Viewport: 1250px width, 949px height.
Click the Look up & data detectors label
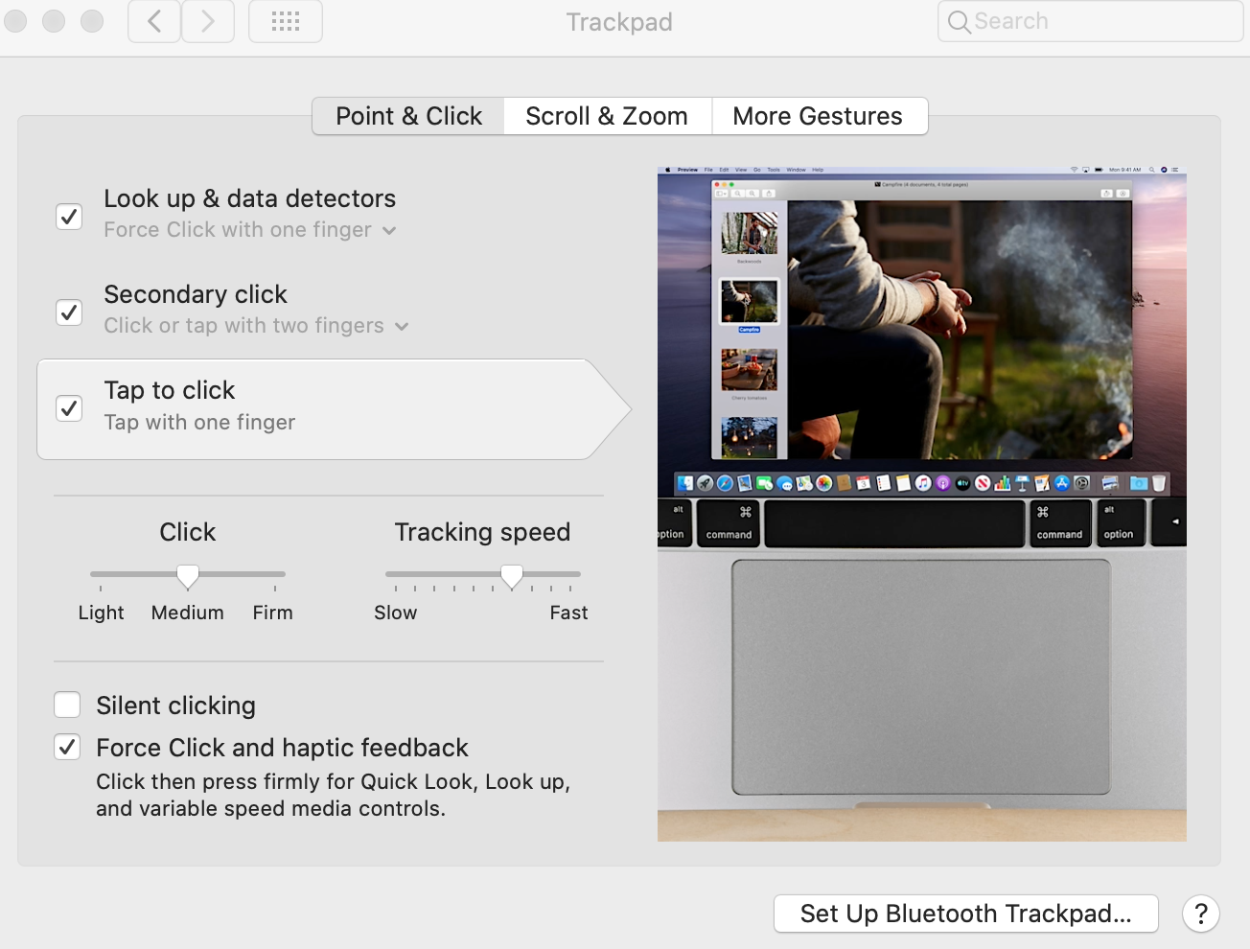click(249, 198)
